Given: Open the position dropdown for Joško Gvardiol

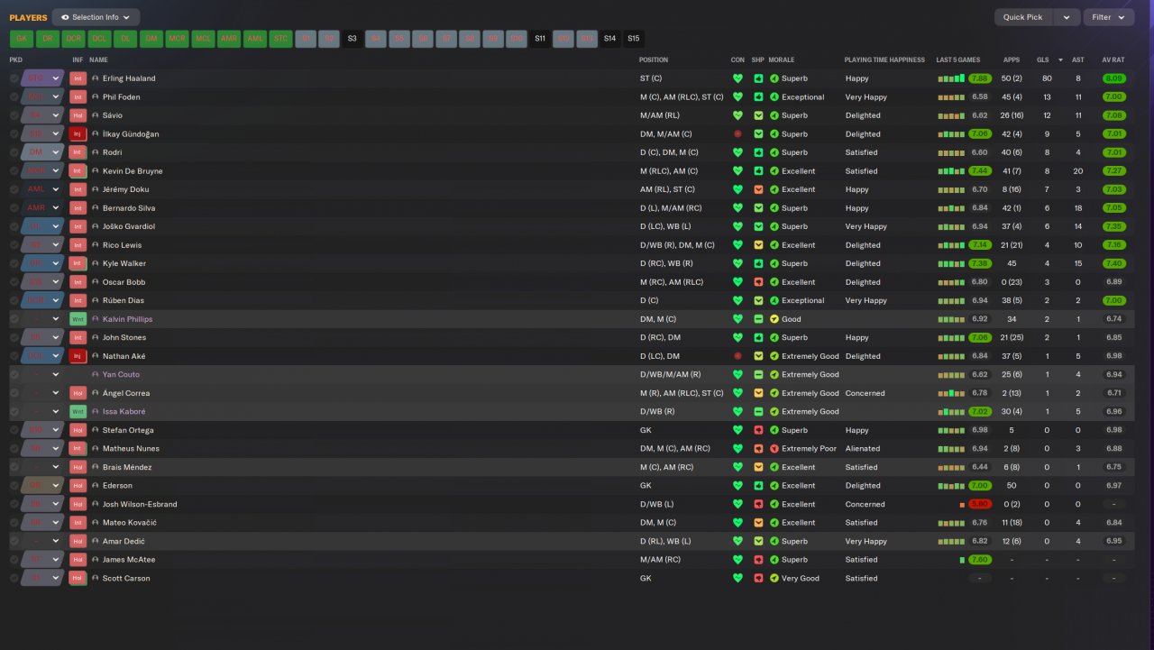Looking at the screenshot, I should [x=56, y=226].
